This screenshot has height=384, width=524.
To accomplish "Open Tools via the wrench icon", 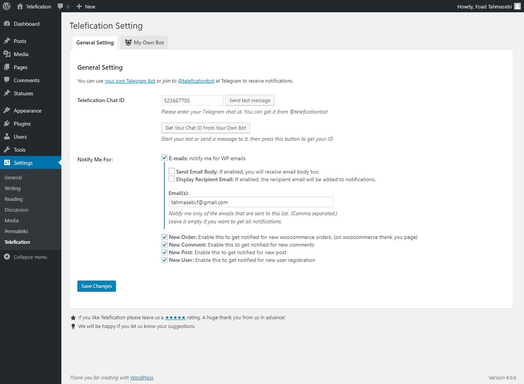I will (x=7, y=150).
